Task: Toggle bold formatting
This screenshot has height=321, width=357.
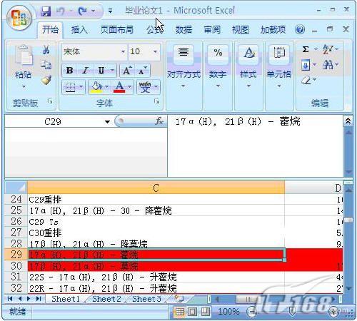Action: 69,71
